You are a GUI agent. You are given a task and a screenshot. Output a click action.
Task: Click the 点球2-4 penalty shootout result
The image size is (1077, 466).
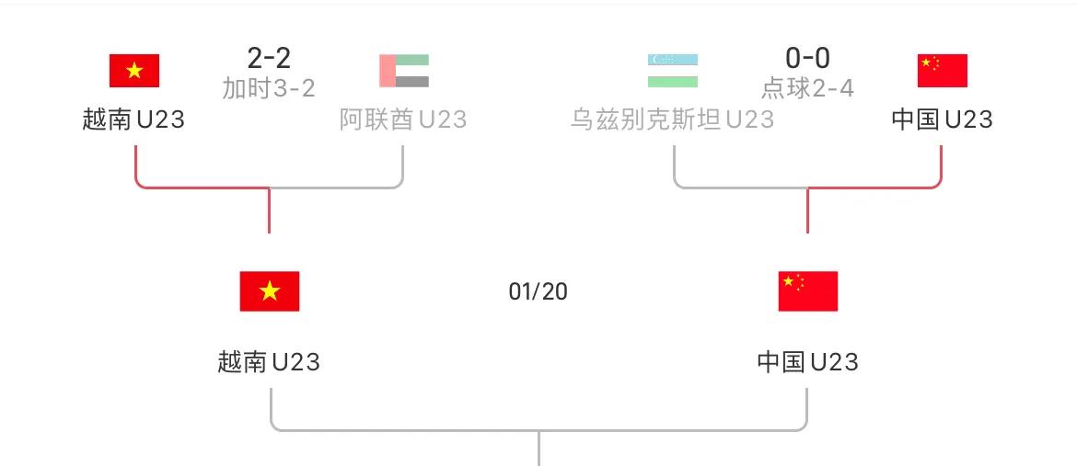click(807, 88)
